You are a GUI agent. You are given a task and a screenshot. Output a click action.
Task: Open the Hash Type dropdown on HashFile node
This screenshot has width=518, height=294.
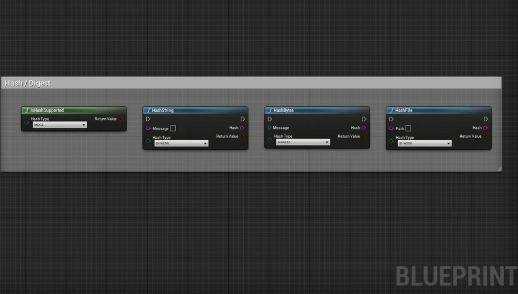click(425, 143)
